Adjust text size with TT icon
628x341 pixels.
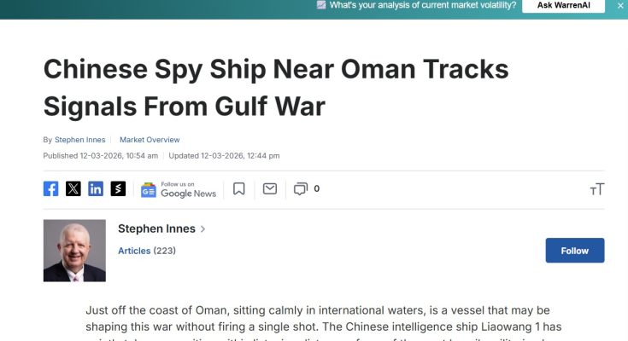pyautogui.click(x=596, y=188)
